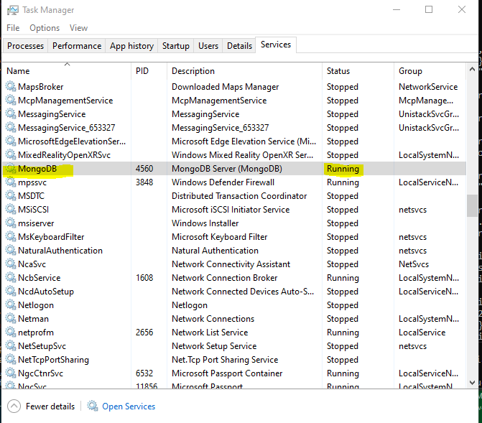Viewport: 482px width, 423px height.
Task: Sort services by PID column header
Action: point(143,71)
